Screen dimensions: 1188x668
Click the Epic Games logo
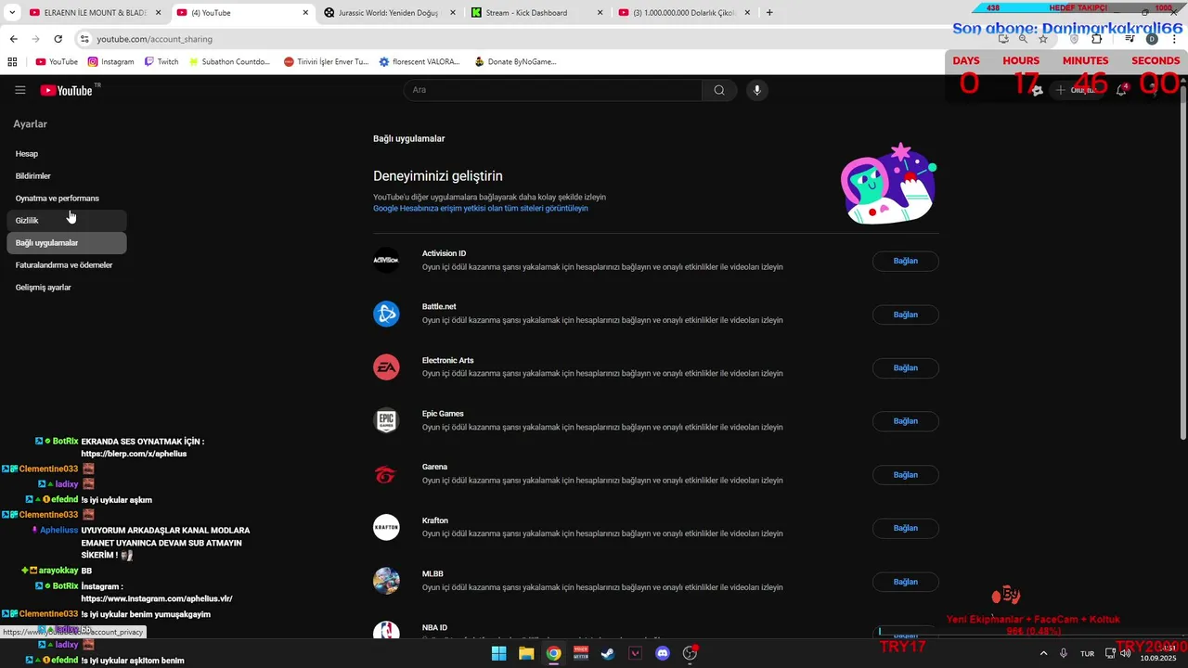(386, 420)
